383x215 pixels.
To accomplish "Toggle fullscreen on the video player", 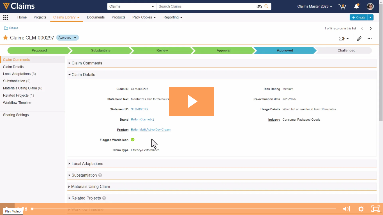I will pyautogui.click(x=376, y=209).
